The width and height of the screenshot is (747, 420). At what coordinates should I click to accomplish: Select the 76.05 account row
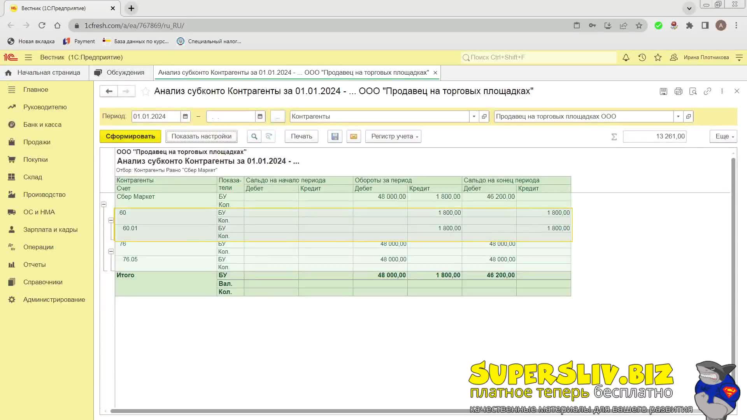343,263
